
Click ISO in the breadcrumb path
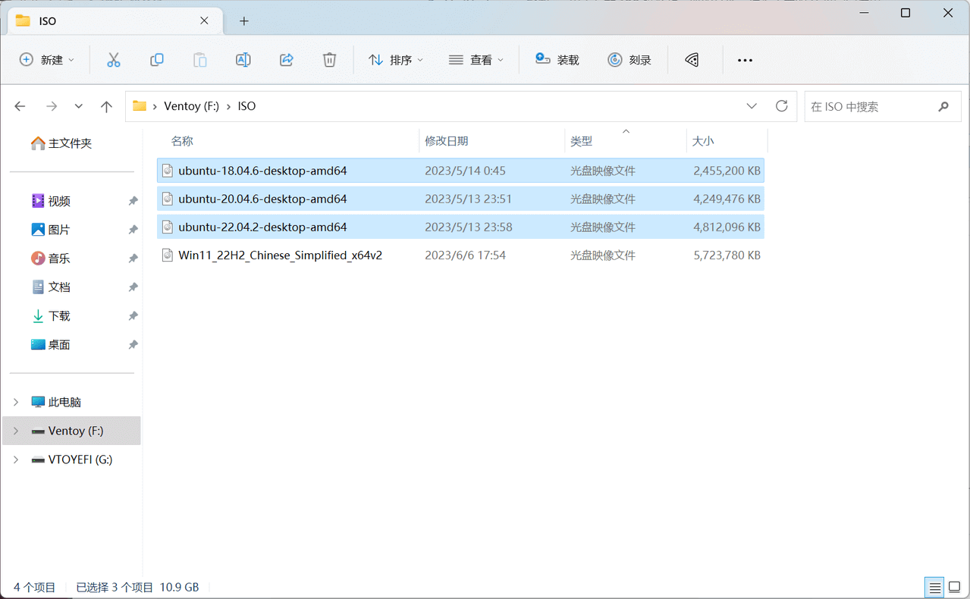(246, 106)
